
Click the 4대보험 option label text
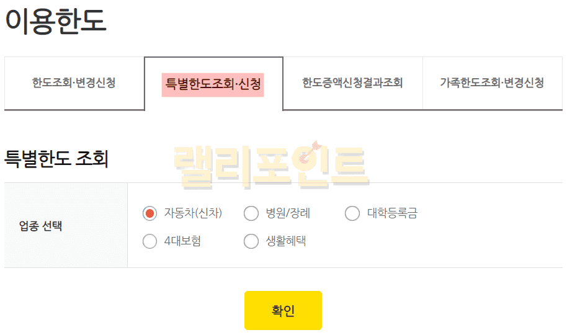tap(182, 241)
